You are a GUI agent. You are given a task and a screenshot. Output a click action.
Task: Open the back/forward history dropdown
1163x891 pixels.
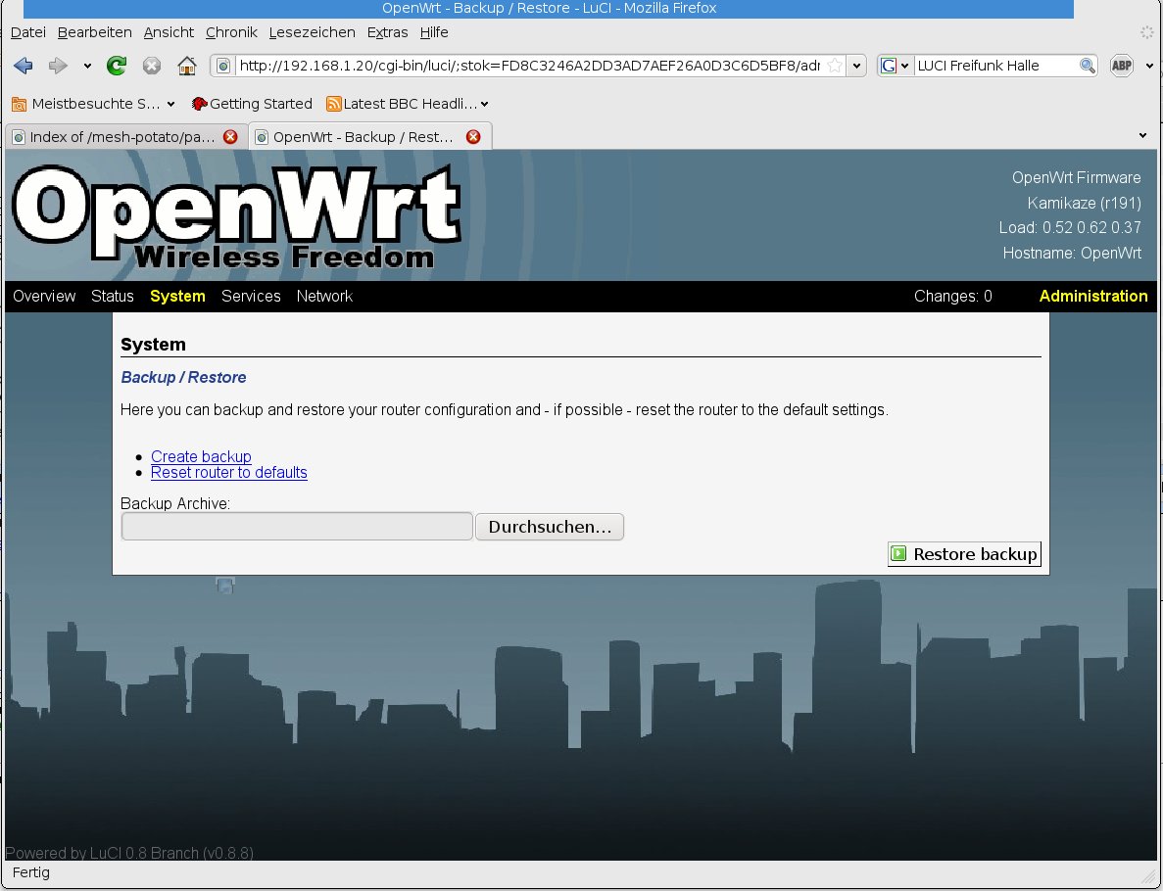point(87,66)
